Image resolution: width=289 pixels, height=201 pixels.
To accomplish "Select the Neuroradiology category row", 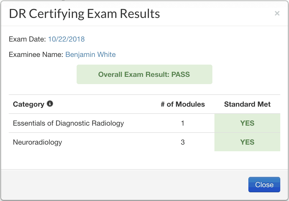I will pyautogui.click(x=38, y=142).
